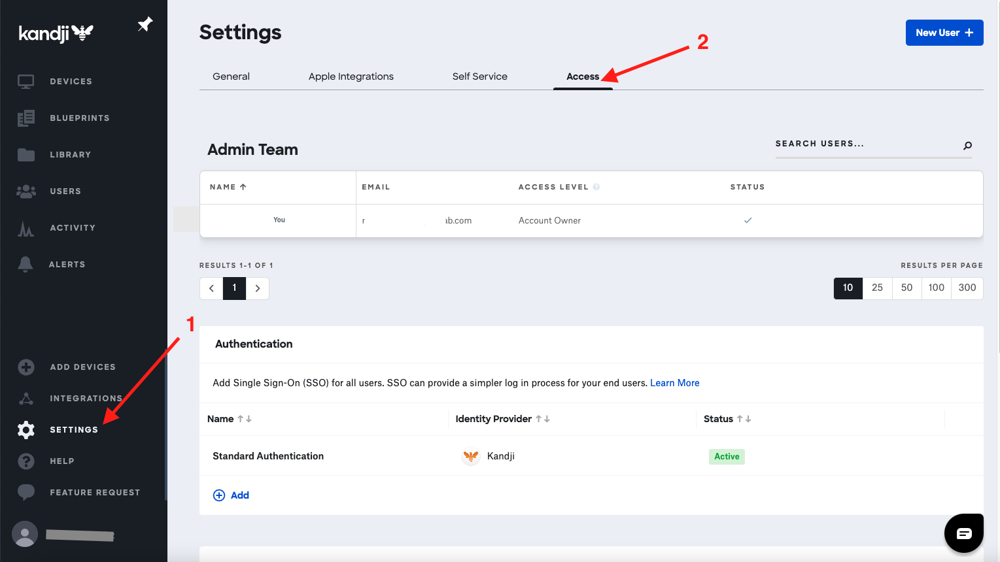Open the Add Devices option

(82, 367)
